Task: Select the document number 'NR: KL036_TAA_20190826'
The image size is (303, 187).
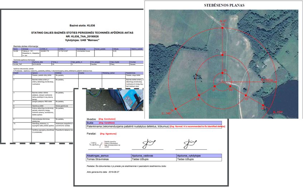Action: pos(82,36)
